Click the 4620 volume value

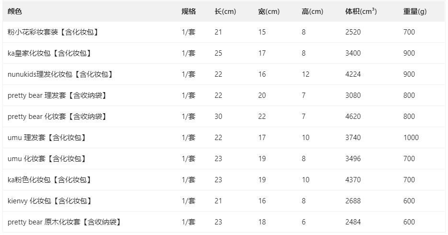coord(353,117)
